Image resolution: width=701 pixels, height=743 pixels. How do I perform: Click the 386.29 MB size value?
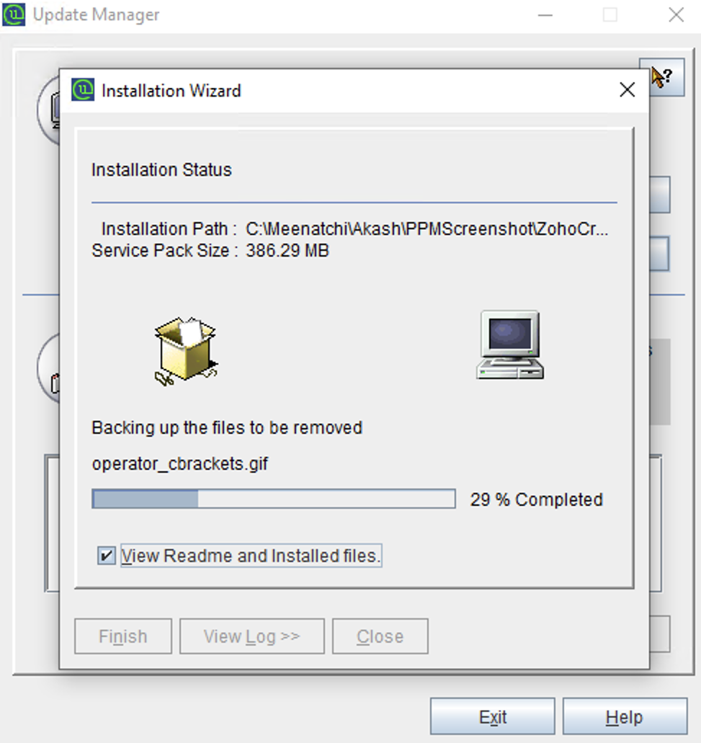[287, 250]
